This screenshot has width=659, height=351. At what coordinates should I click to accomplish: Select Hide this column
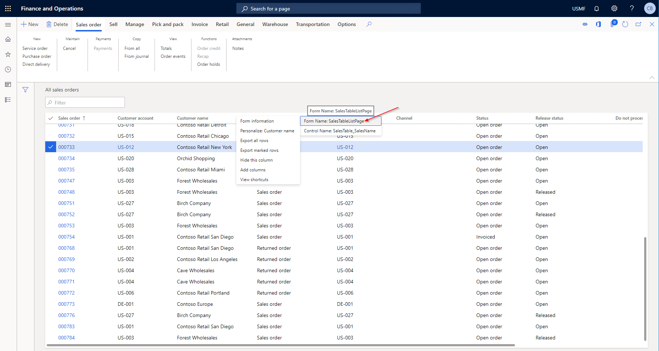(268, 160)
